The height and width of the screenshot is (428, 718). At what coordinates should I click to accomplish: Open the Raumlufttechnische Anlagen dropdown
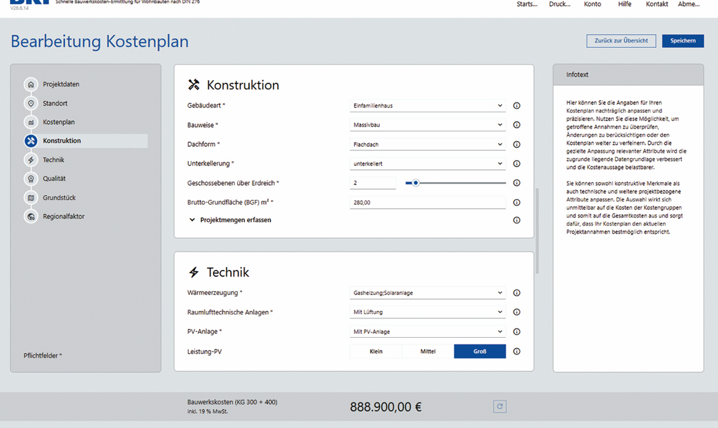tap(428, 312)
